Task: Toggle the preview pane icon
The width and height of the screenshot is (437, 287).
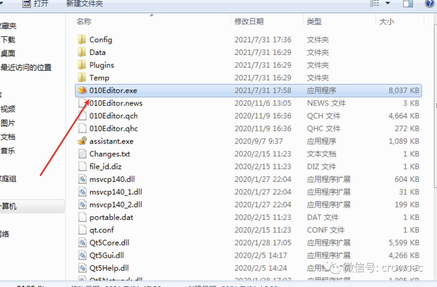Action: tap(408, 3)
